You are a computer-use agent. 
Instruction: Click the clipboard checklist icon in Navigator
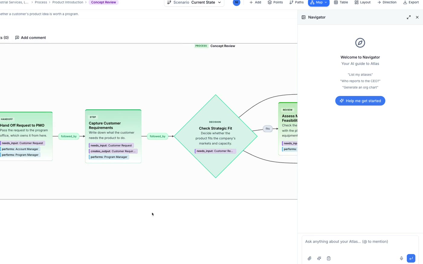329,258
